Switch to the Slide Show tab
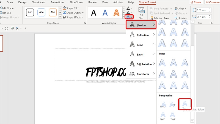The image size is (220, 124). click(x=76, y=2)
